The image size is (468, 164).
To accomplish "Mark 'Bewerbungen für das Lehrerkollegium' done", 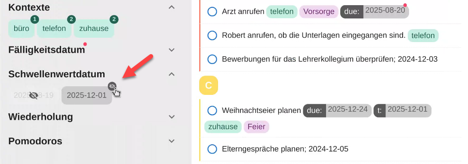I will click(x=212, y=59).
